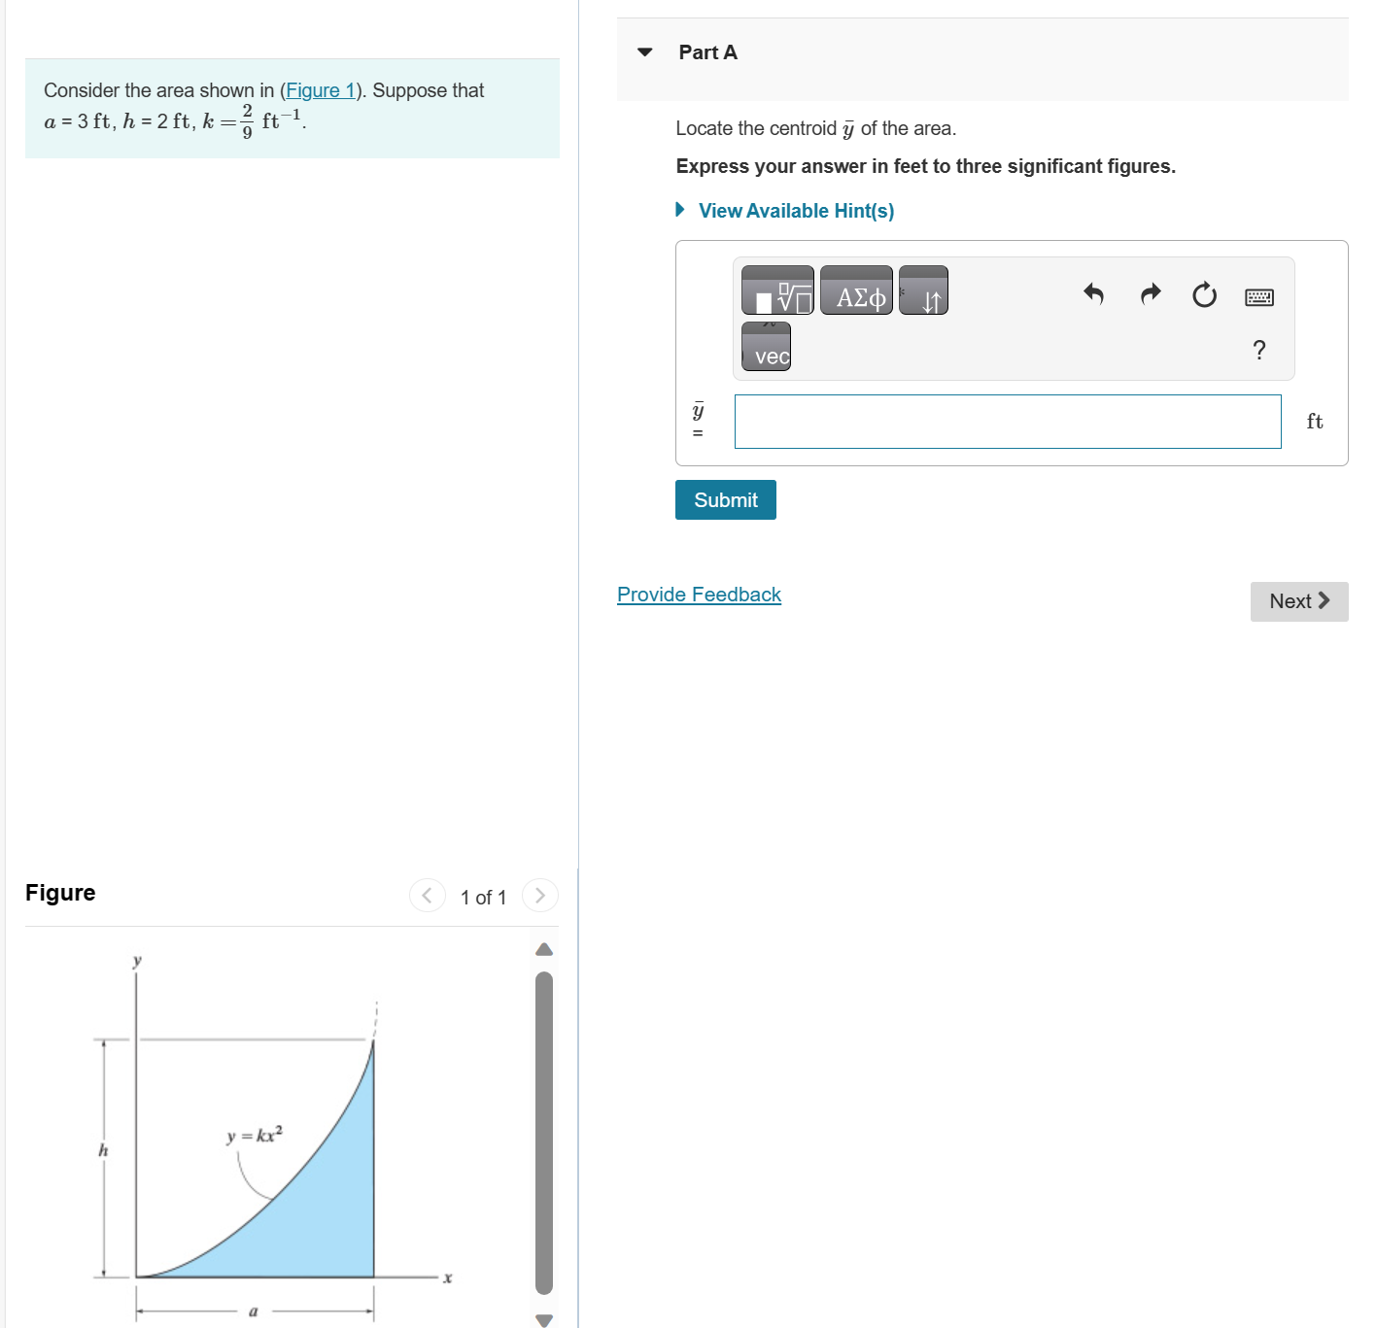Viewport: 1376px width, 1328px height.
Task: Click the undo icon in the equation toolbar
Action: coord(1092,295)
